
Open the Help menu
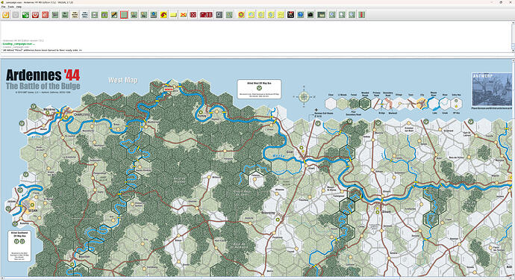click(19, 7)
